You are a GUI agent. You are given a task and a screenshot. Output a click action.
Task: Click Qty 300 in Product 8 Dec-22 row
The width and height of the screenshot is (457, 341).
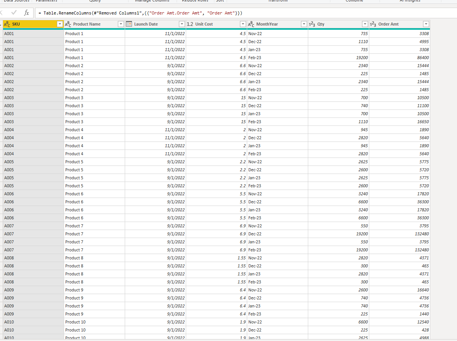[338, 266]
